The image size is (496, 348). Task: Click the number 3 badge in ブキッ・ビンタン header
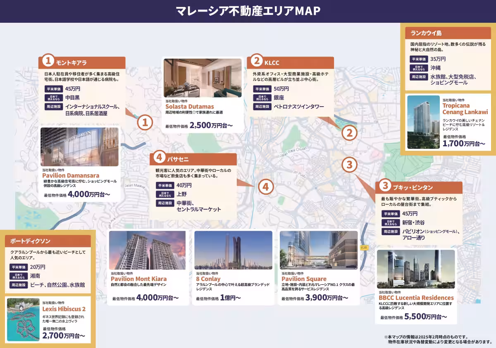click(385, 186)
